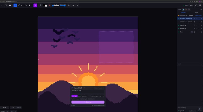
Task: Select the pencil draw tool
Action: coord(15,6)
